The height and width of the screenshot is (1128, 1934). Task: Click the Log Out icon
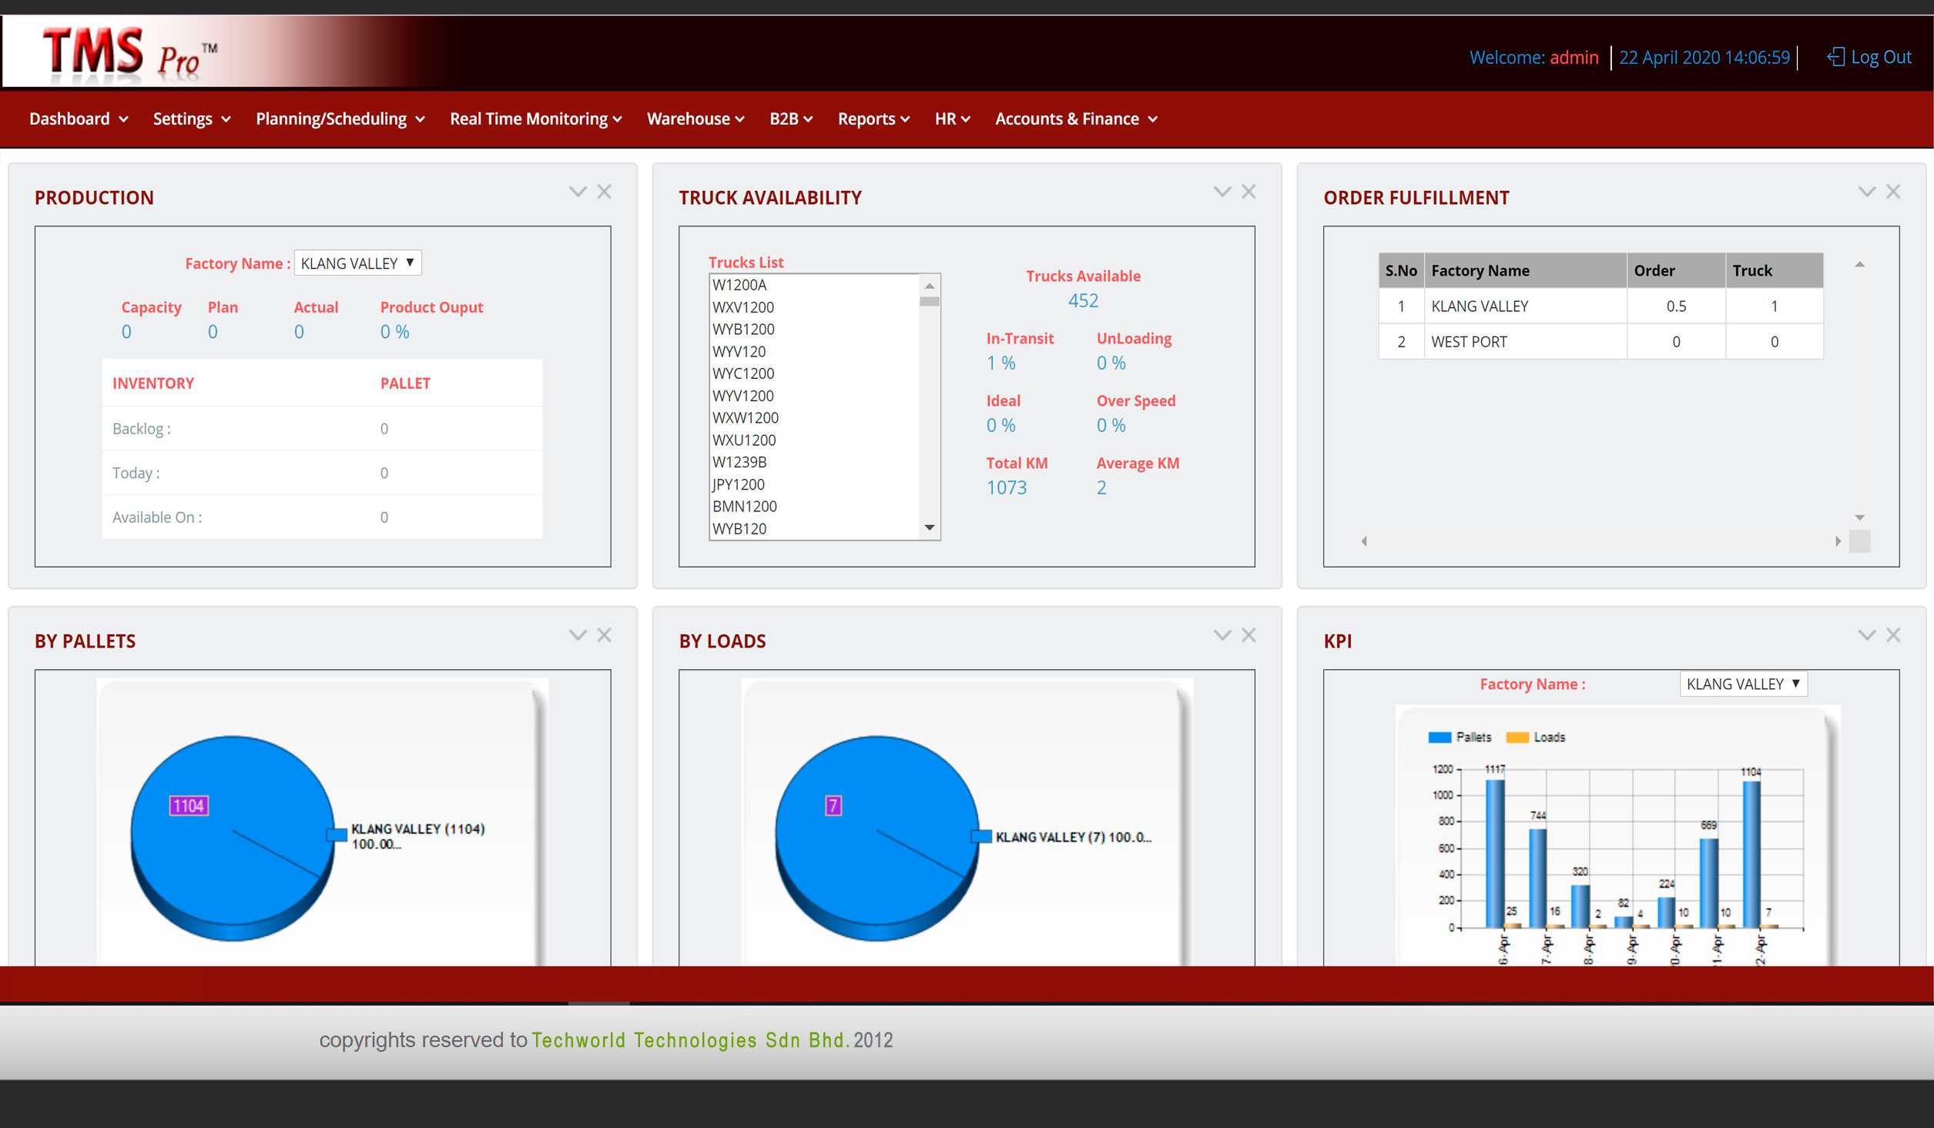1835,57
